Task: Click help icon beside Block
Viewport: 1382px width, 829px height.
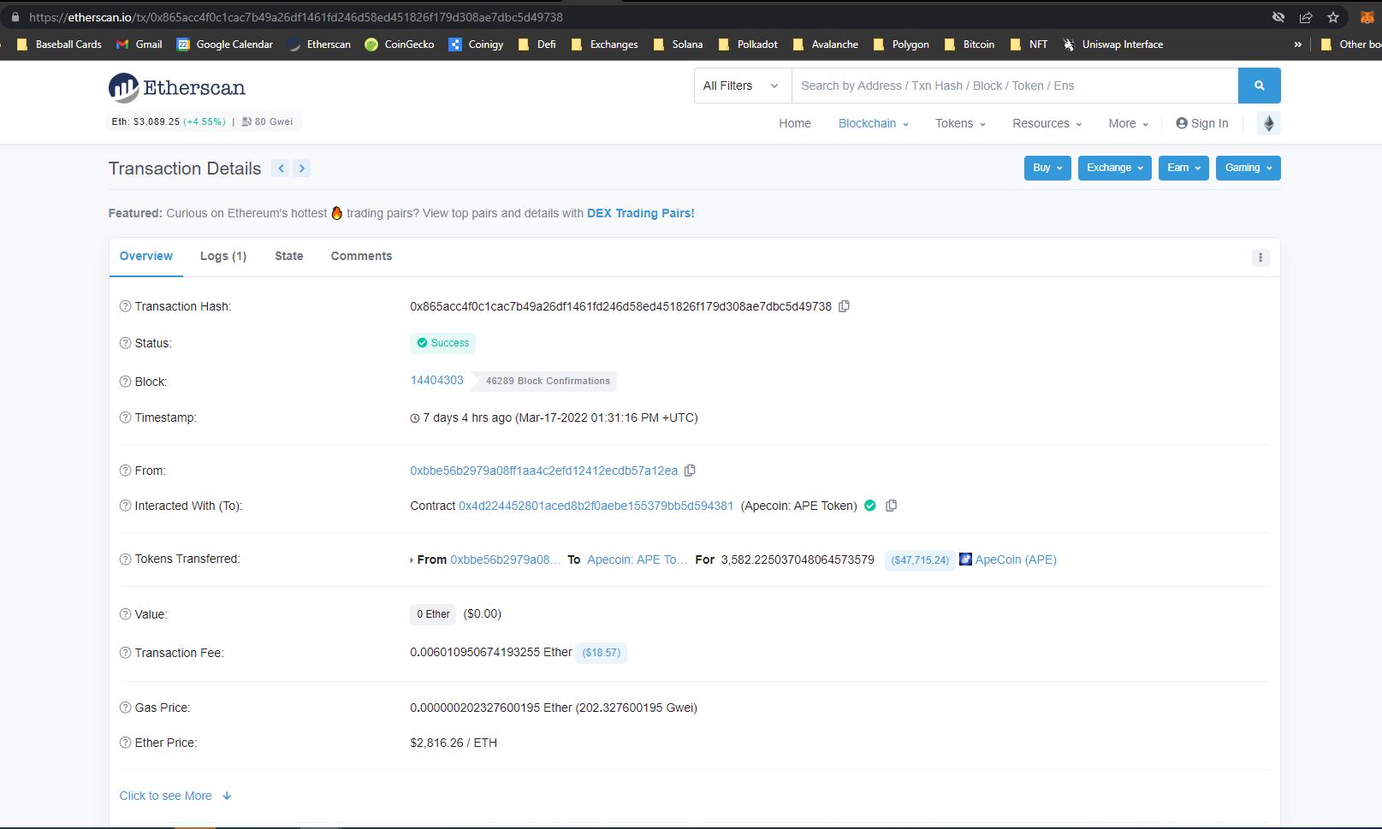Action: (125, 382)
